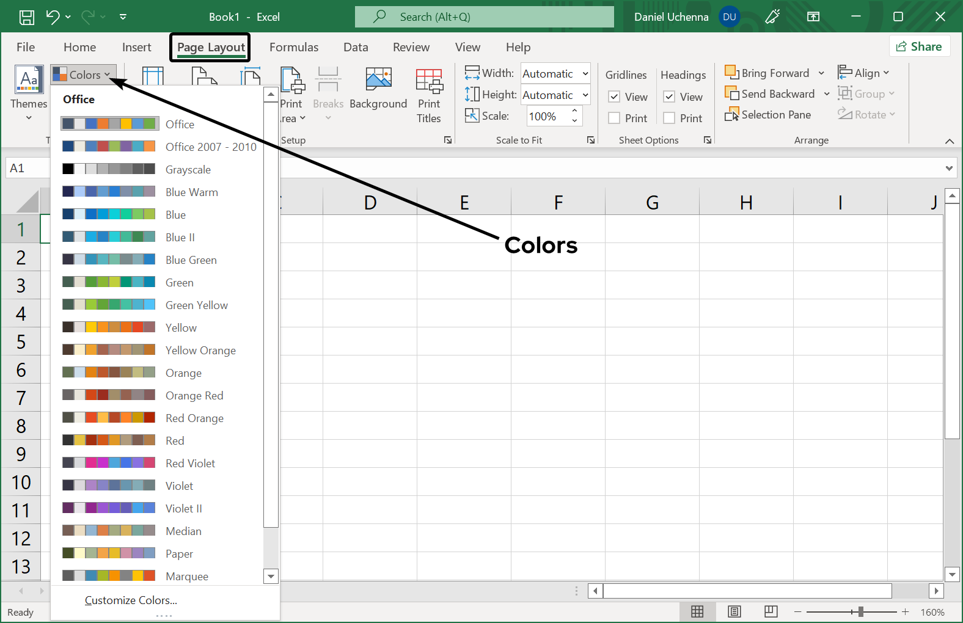Click column header F
Viewport: 963px width, 623px height.
coord(558,202)
